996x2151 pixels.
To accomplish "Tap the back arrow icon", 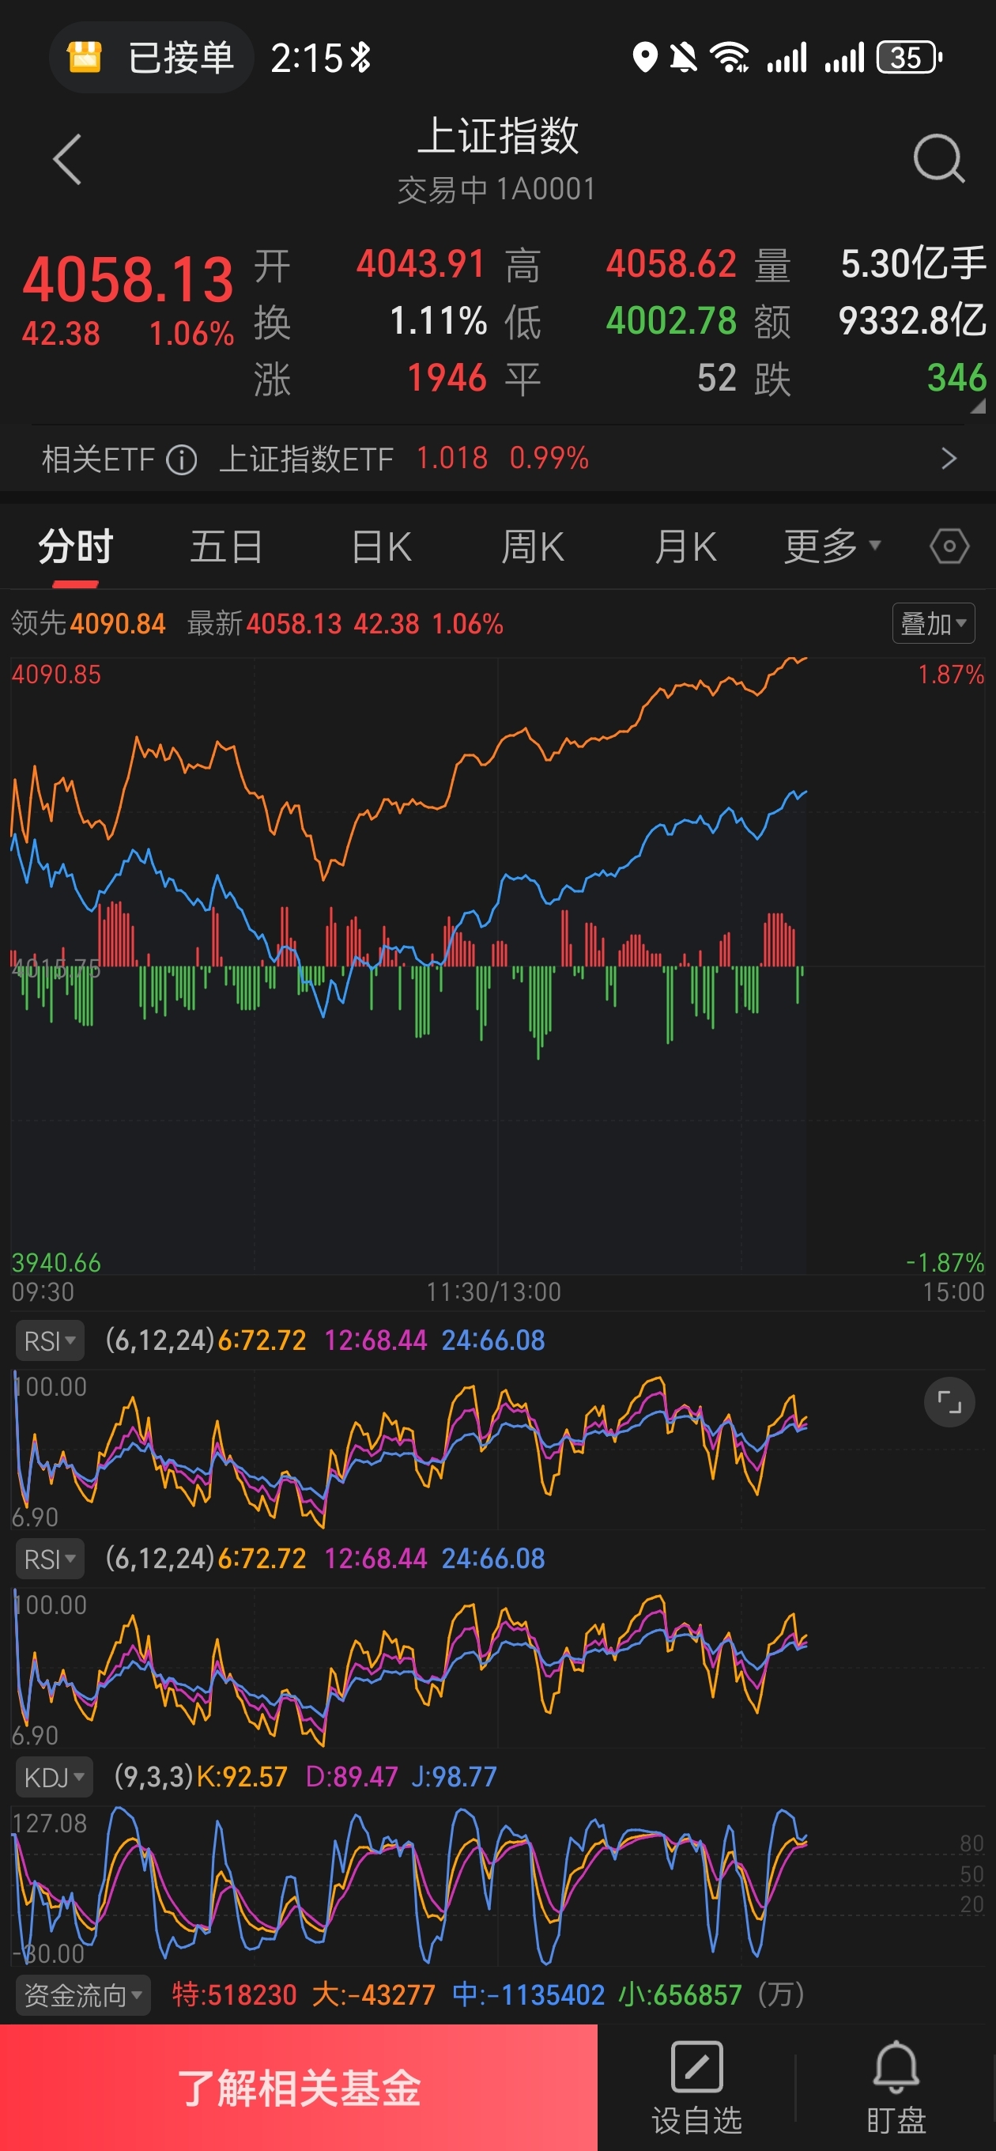I will (66, 159).
